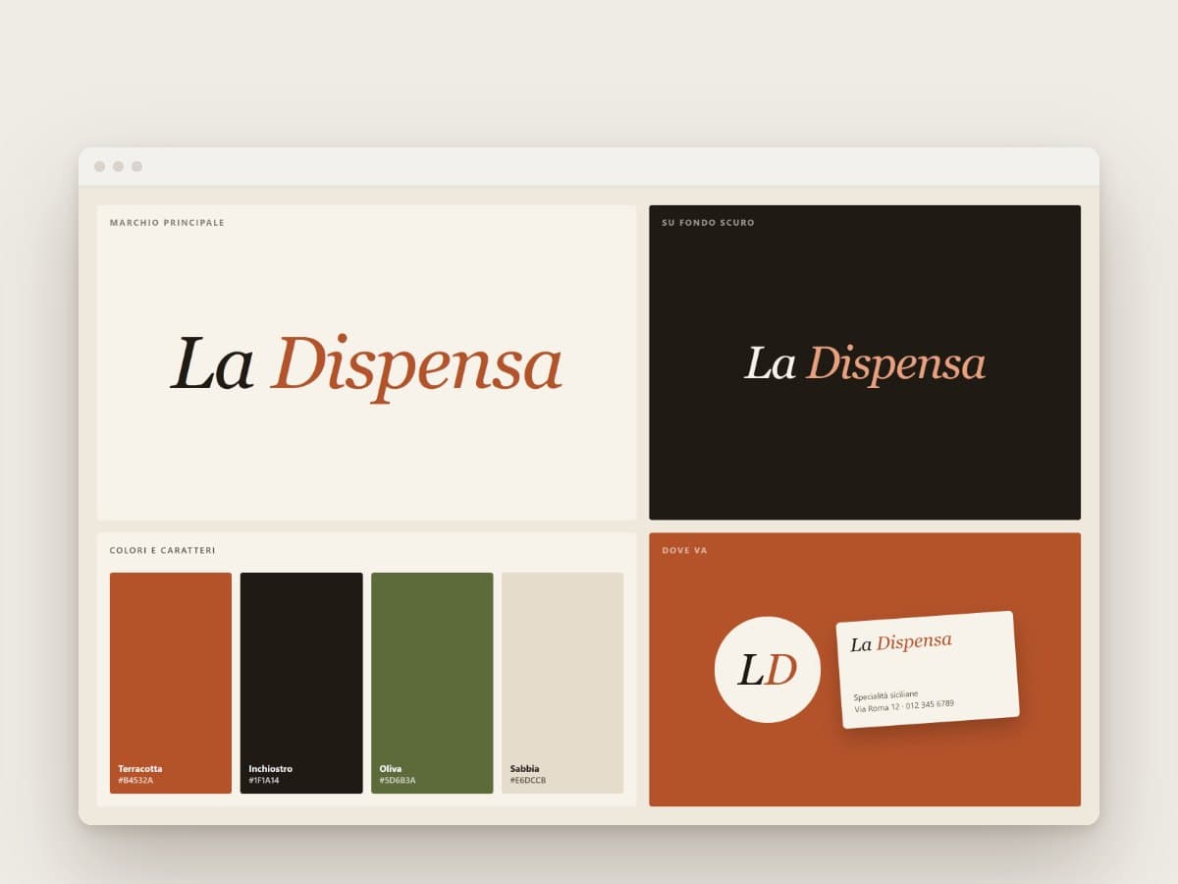Click the hex code #1F1A14
The width and height of the screenshot is (1178, 884).
[x=264, y=781]
